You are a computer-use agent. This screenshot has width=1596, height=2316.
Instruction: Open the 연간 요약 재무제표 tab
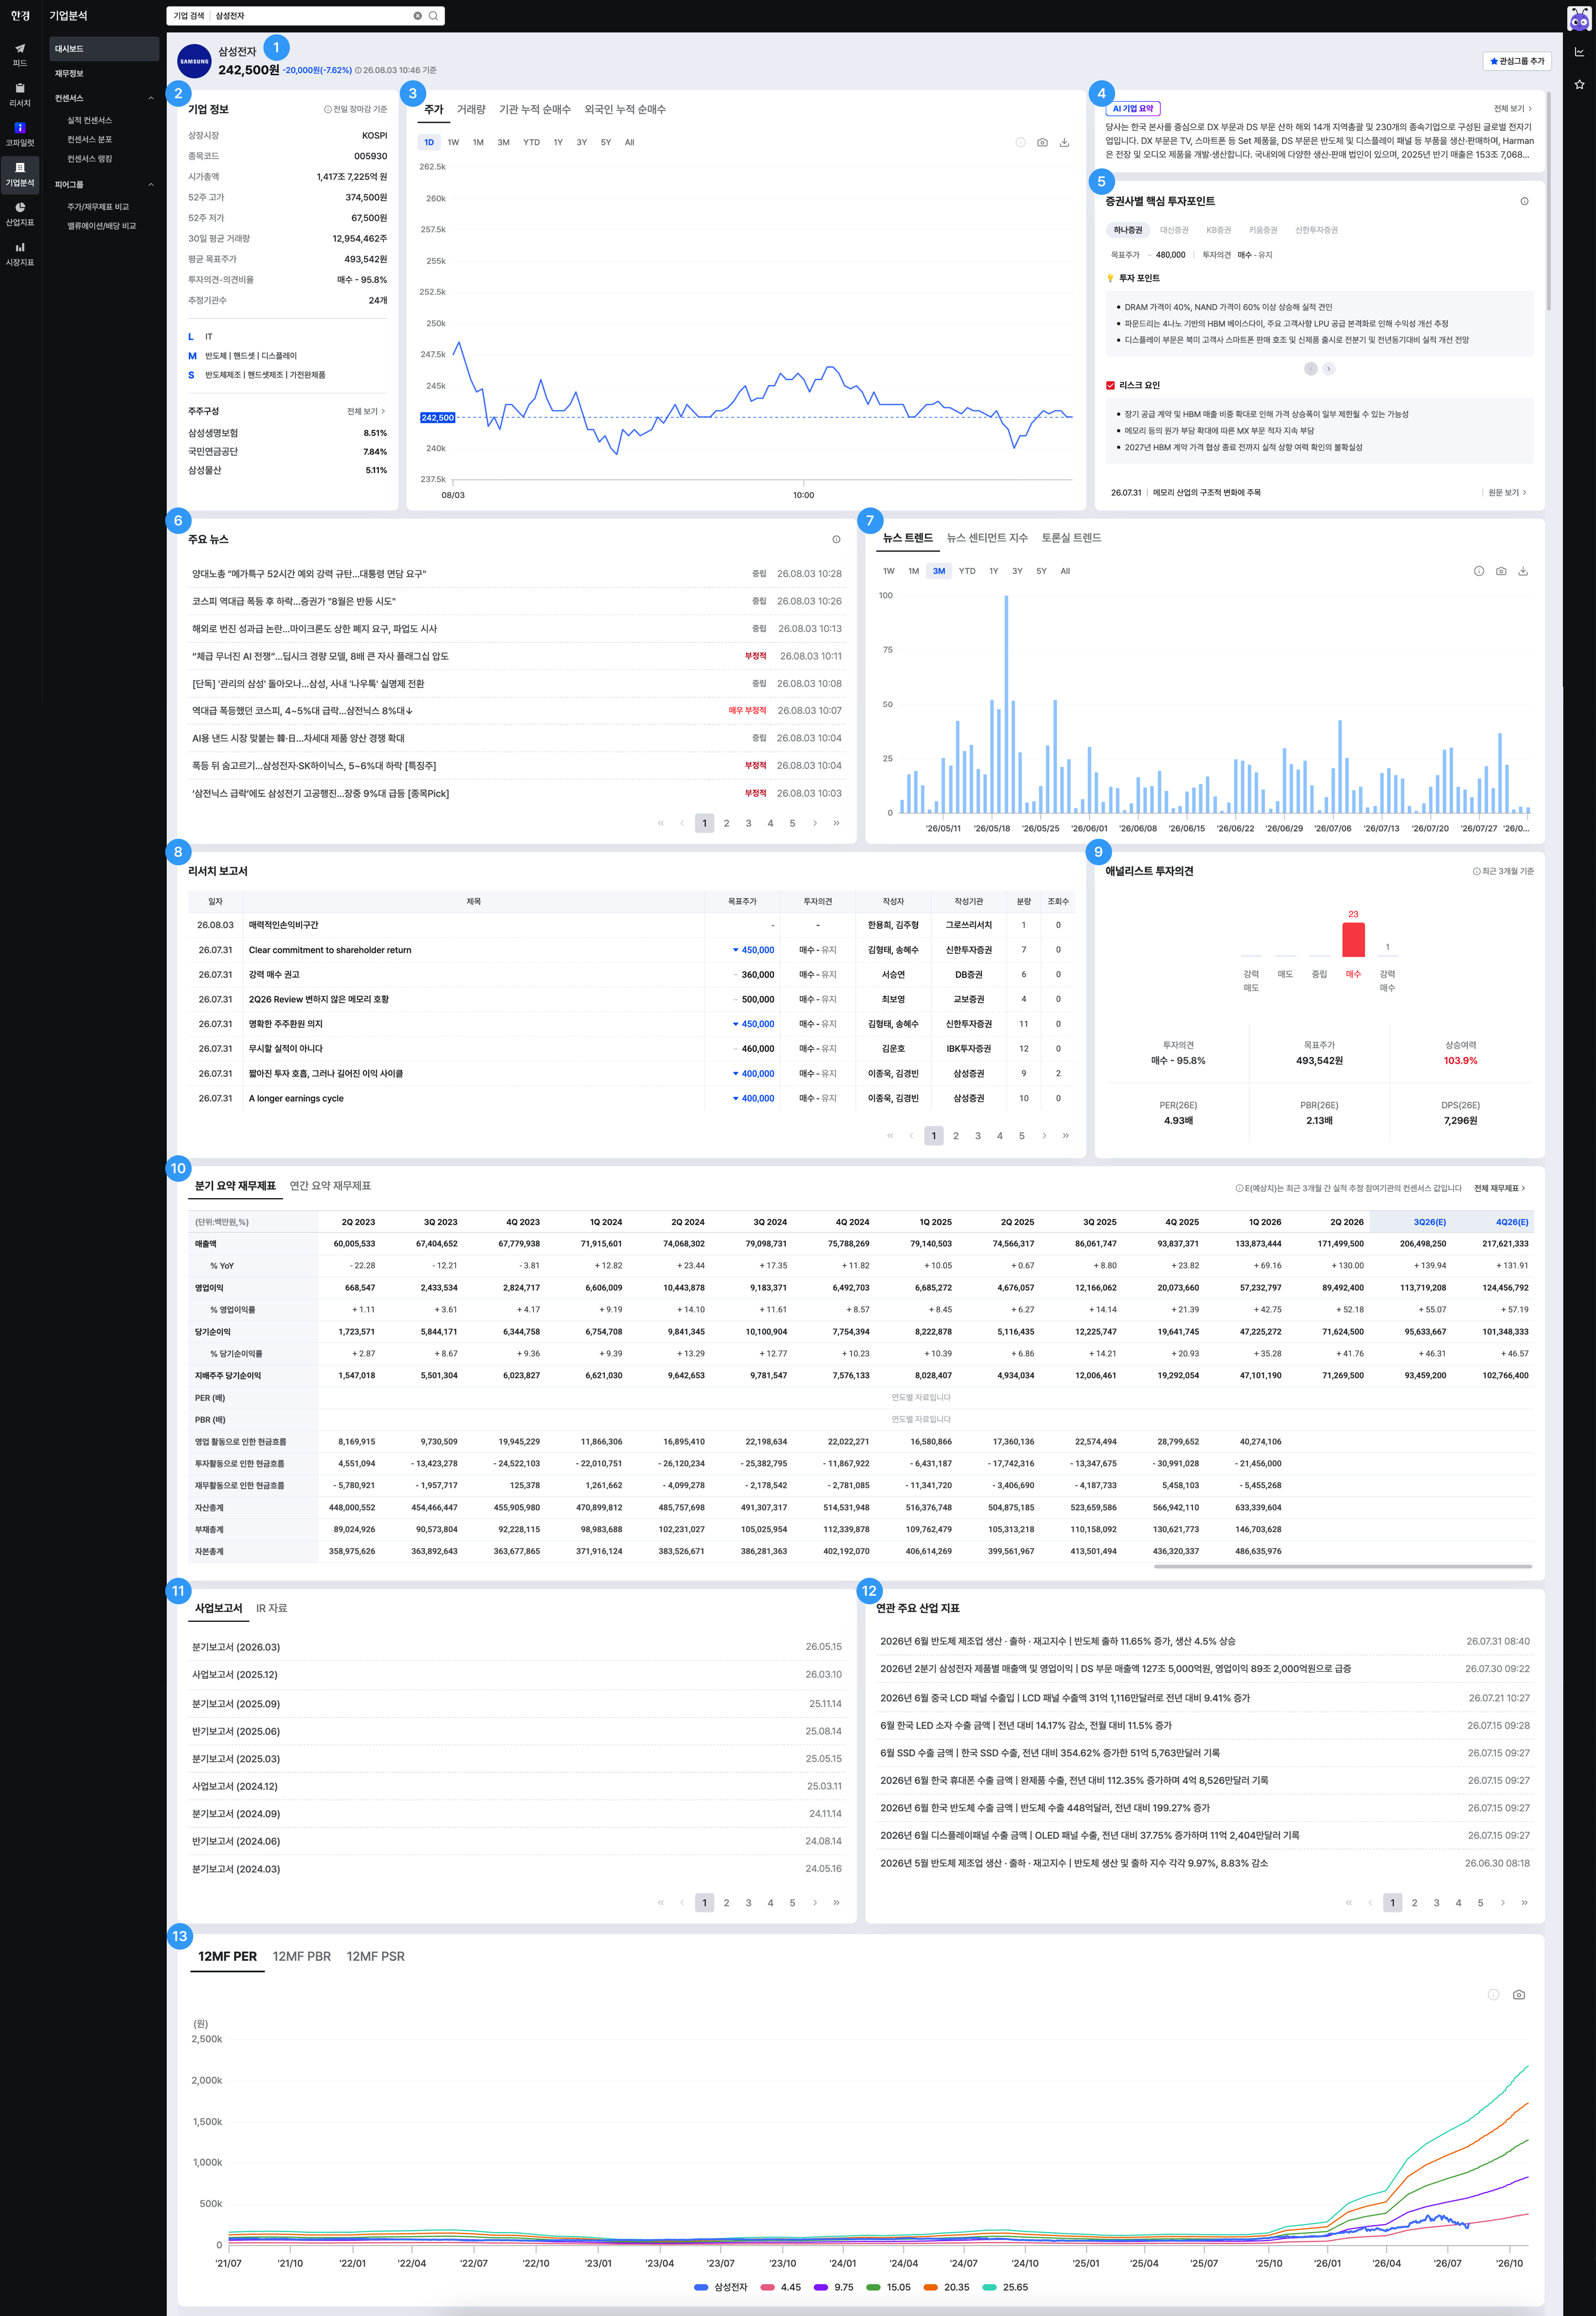(x=330, y=1186)
